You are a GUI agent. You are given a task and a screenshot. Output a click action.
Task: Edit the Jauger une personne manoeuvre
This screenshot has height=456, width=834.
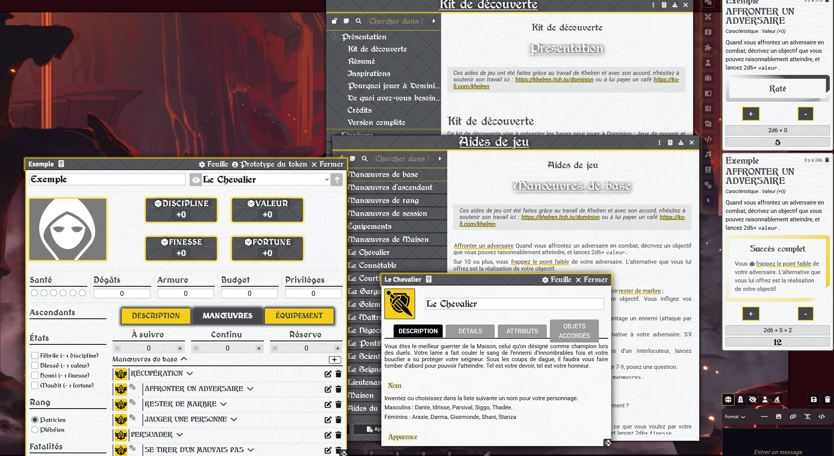(x=328, y=420)
